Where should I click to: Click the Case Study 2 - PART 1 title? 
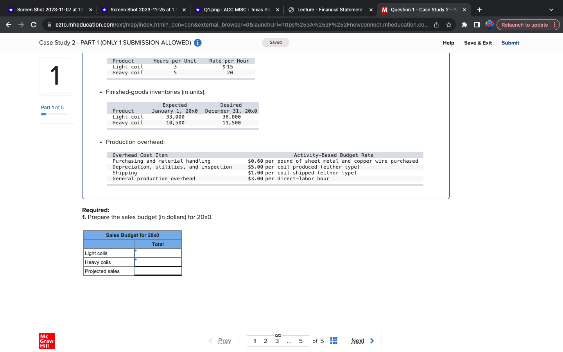115,43
